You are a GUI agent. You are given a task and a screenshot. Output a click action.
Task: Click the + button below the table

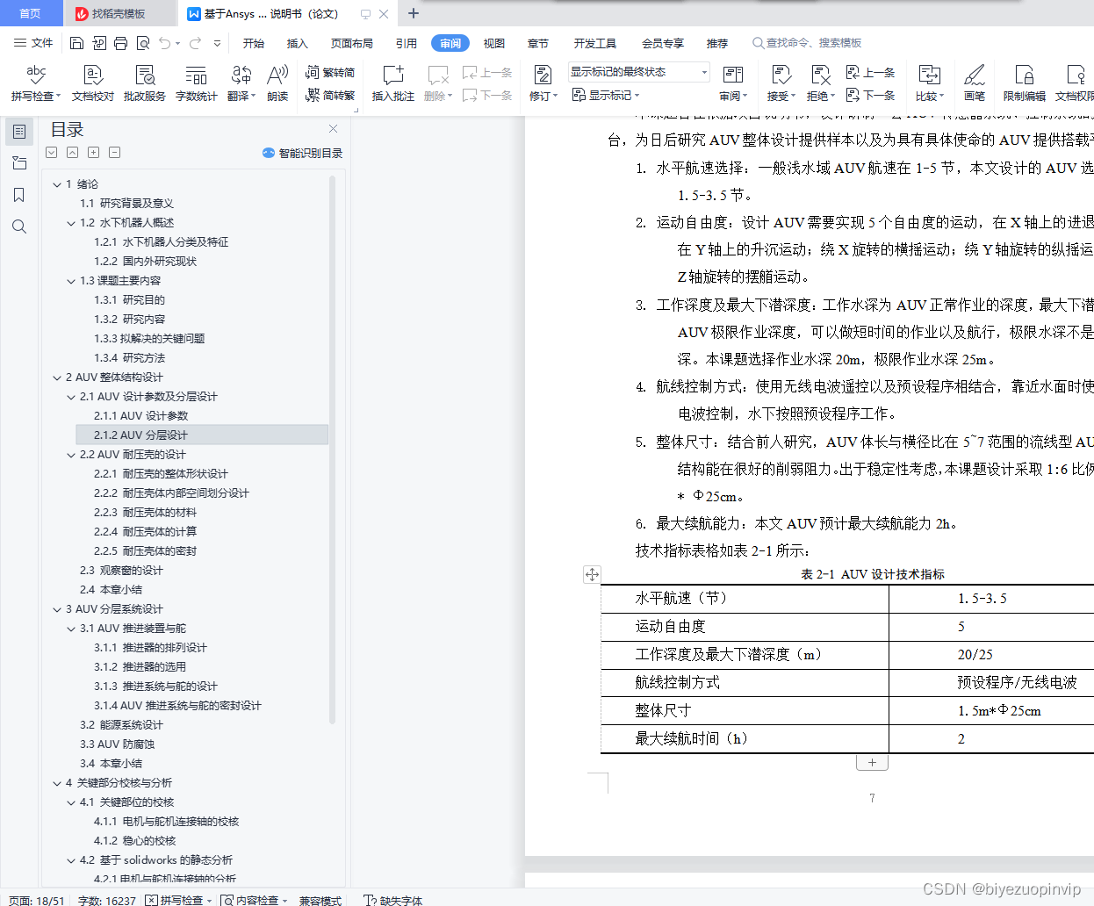pyautogui.click(x=872, y=761)
